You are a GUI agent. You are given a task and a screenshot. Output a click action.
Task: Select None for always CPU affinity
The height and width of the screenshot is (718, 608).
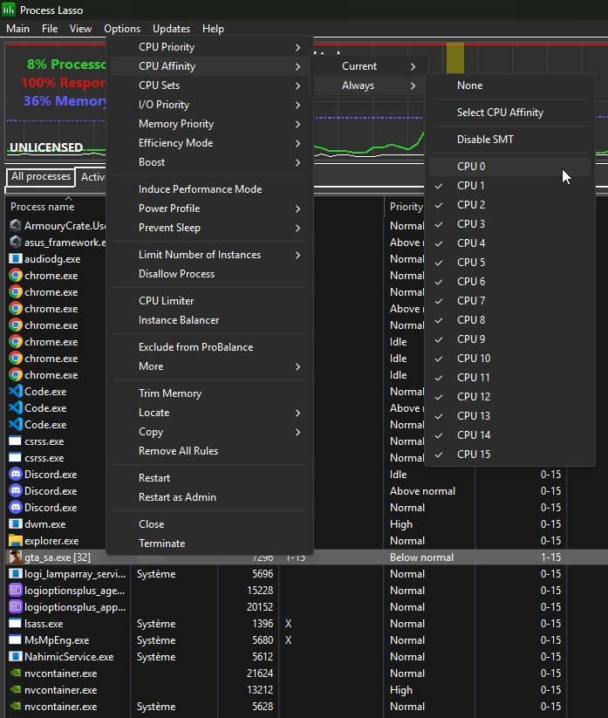pos(509,85)
